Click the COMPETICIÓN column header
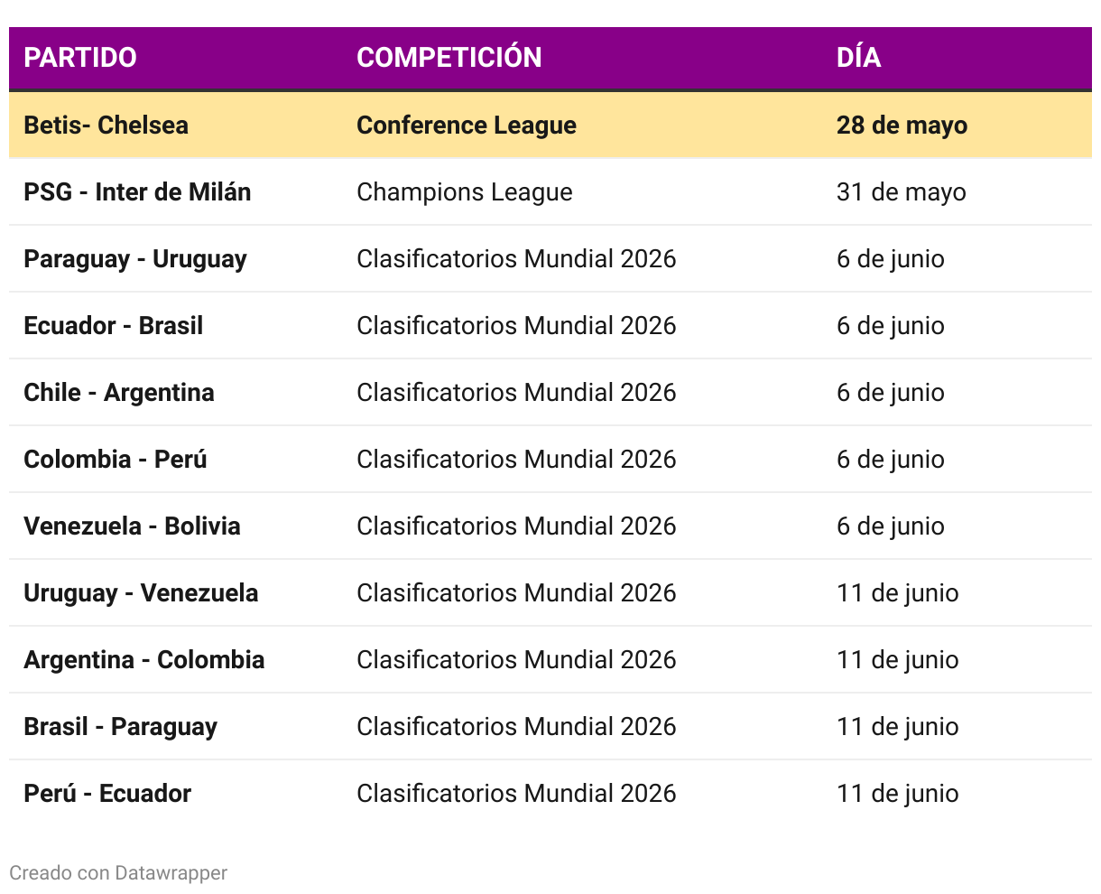 pyautogui.click(x=449, y=58)
